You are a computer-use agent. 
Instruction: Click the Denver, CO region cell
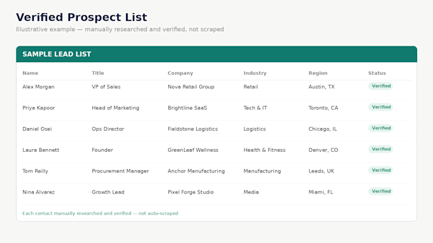coord(323,150)
